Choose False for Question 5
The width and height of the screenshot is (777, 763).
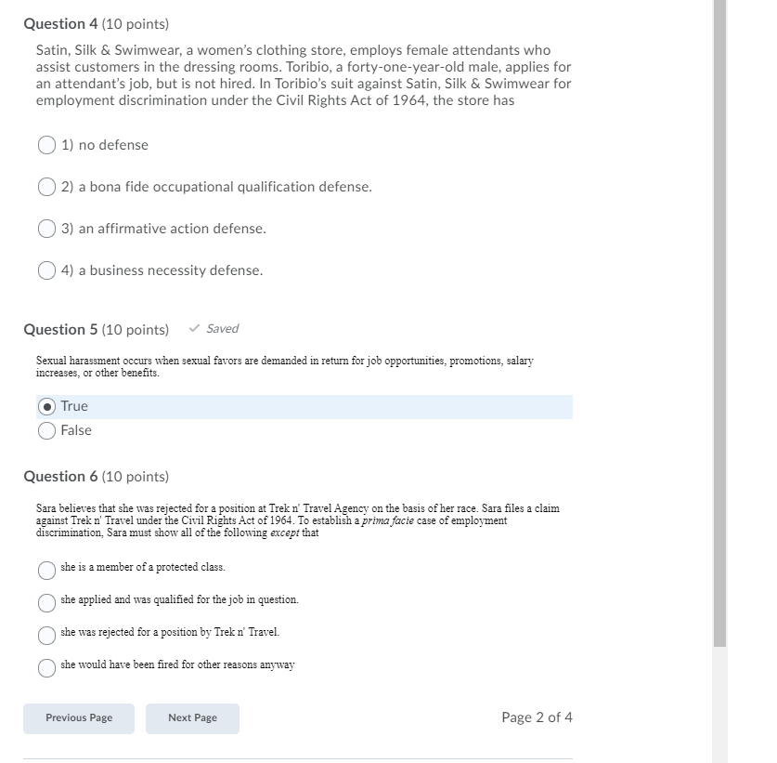45,430
